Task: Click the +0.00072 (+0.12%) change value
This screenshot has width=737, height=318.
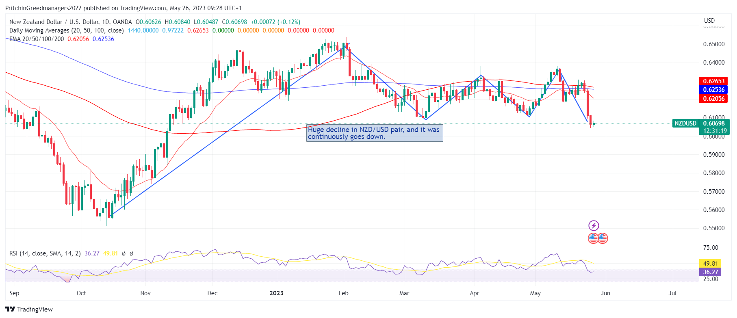Action: click(x=275, y=22)
